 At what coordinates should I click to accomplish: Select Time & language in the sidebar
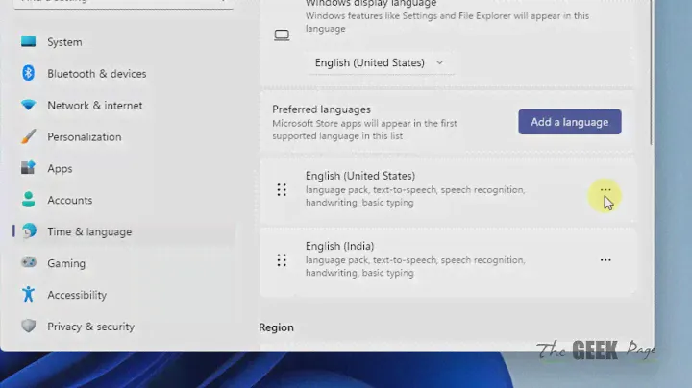click(89, 231)
